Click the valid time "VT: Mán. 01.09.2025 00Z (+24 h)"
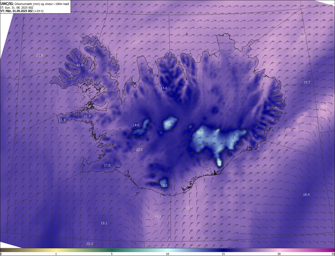 [22, 11]
